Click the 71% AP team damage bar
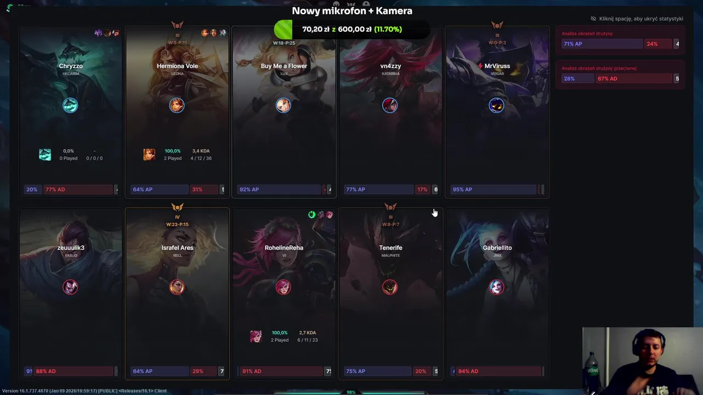This screenshot has width=703, height=395. 602,44
